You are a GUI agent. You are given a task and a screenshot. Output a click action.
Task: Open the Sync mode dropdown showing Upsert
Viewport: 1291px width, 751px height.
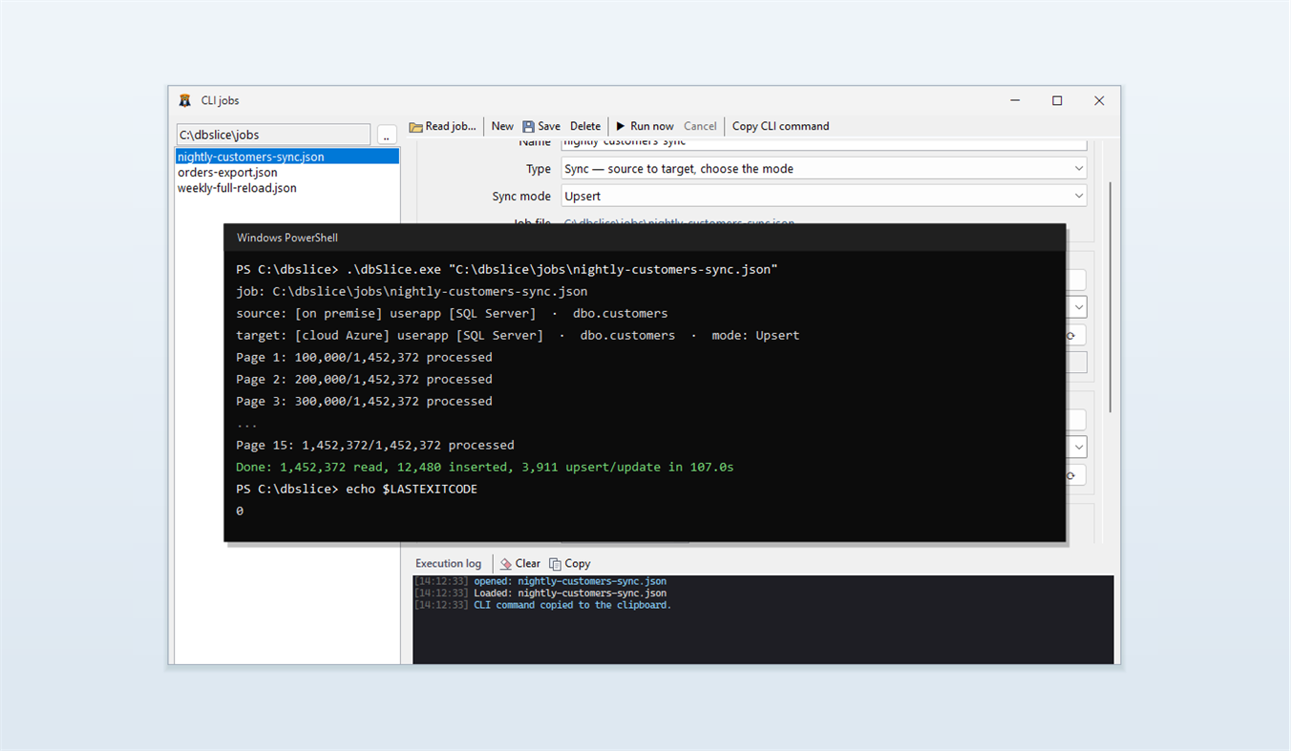824,196
